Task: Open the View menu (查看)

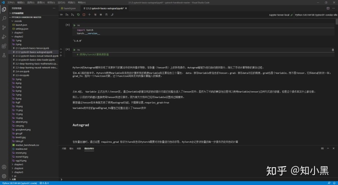Action: (x=41, y=3)
